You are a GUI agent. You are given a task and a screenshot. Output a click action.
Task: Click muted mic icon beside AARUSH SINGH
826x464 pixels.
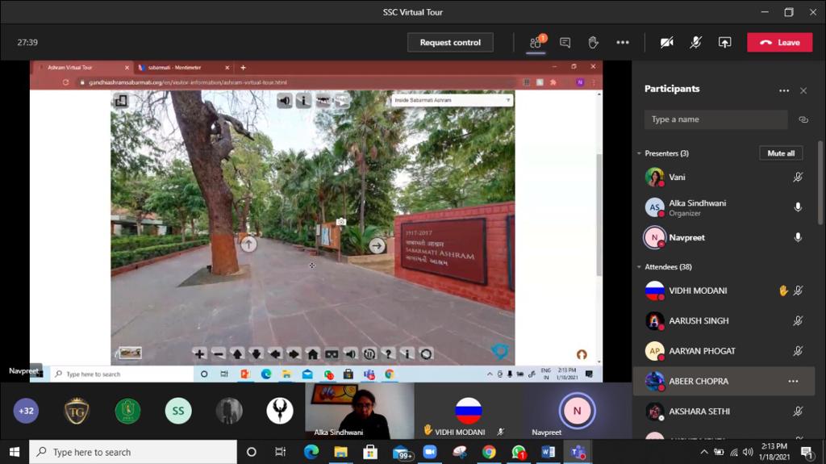click(798, 320)
